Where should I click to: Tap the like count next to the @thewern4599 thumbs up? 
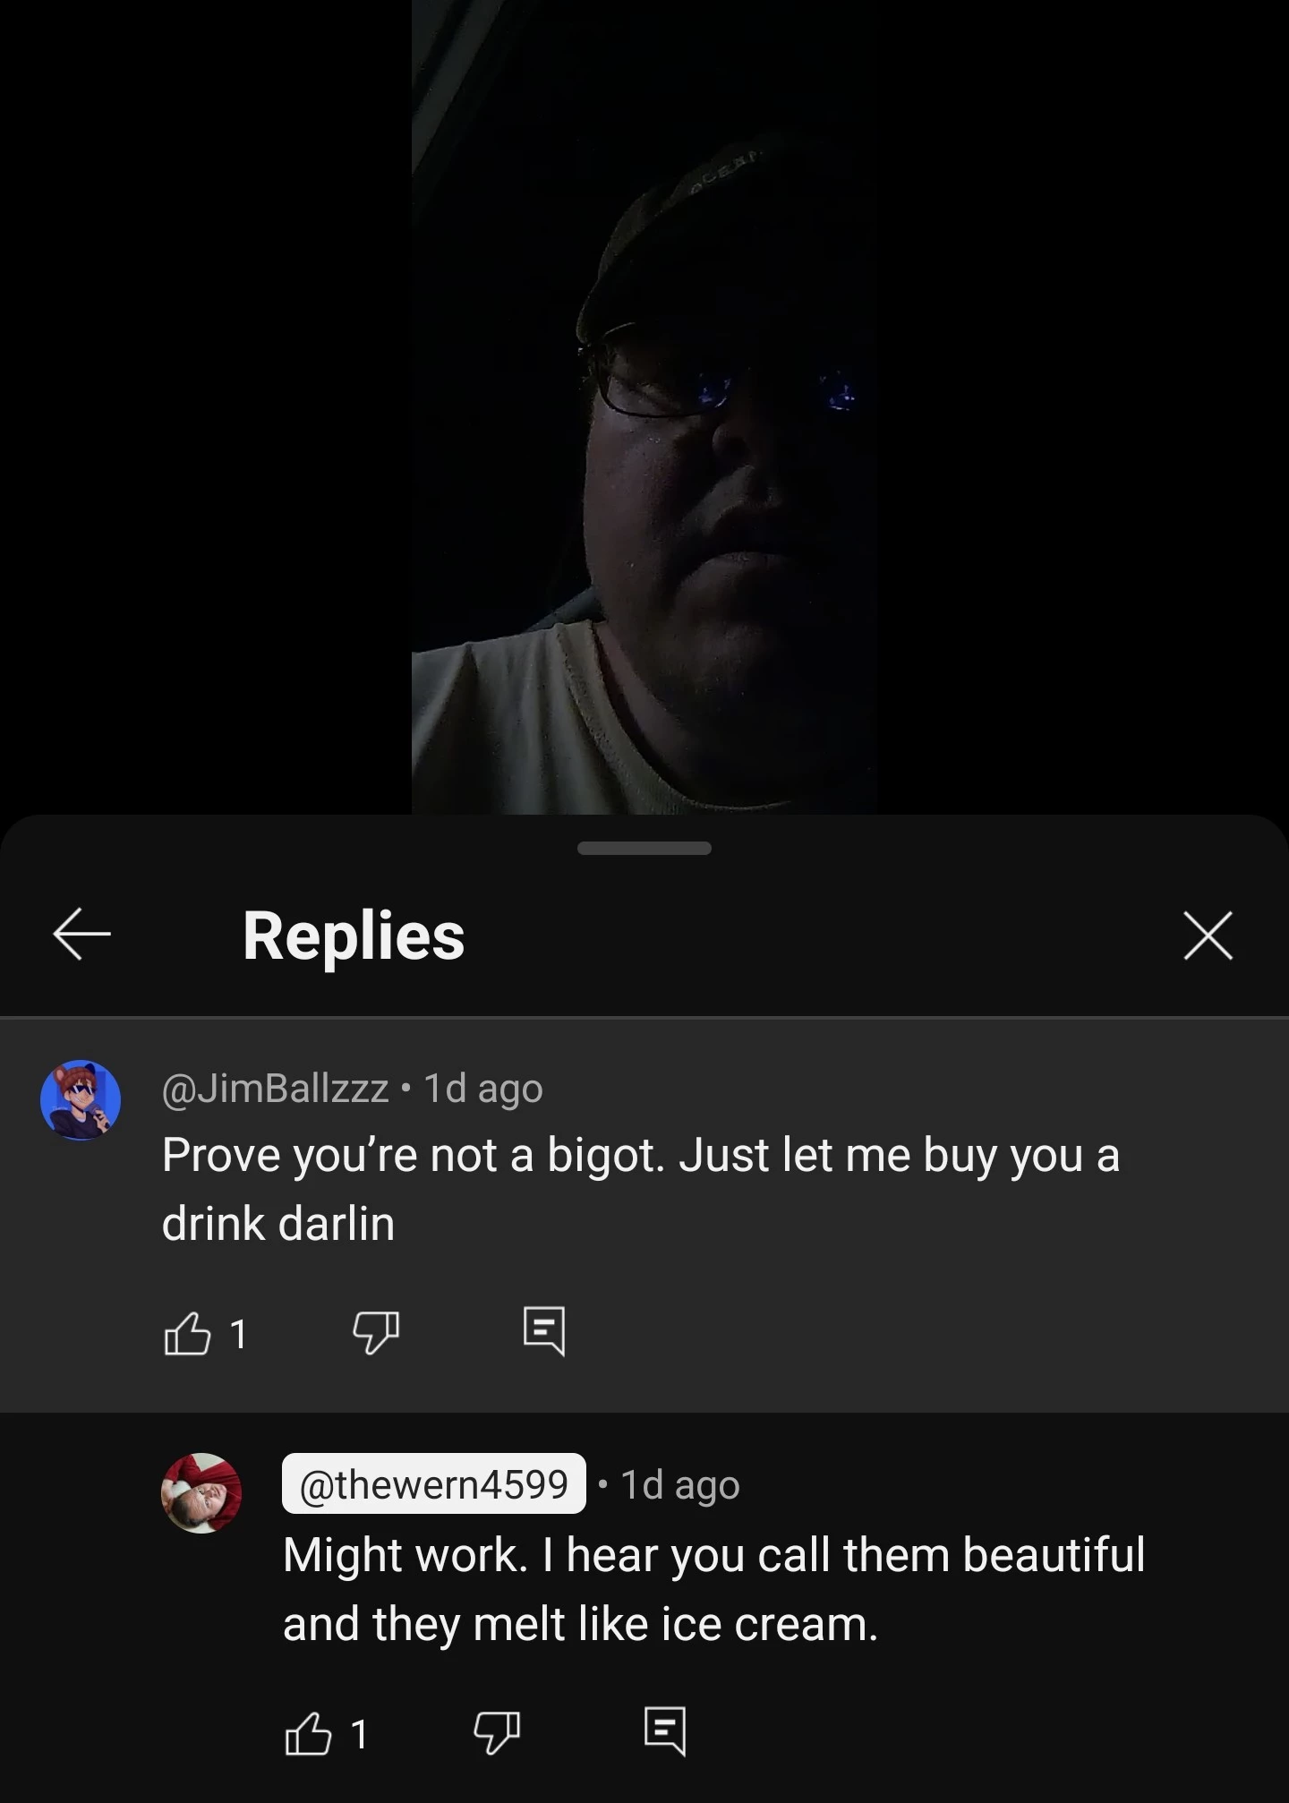tap(359, 1735)
